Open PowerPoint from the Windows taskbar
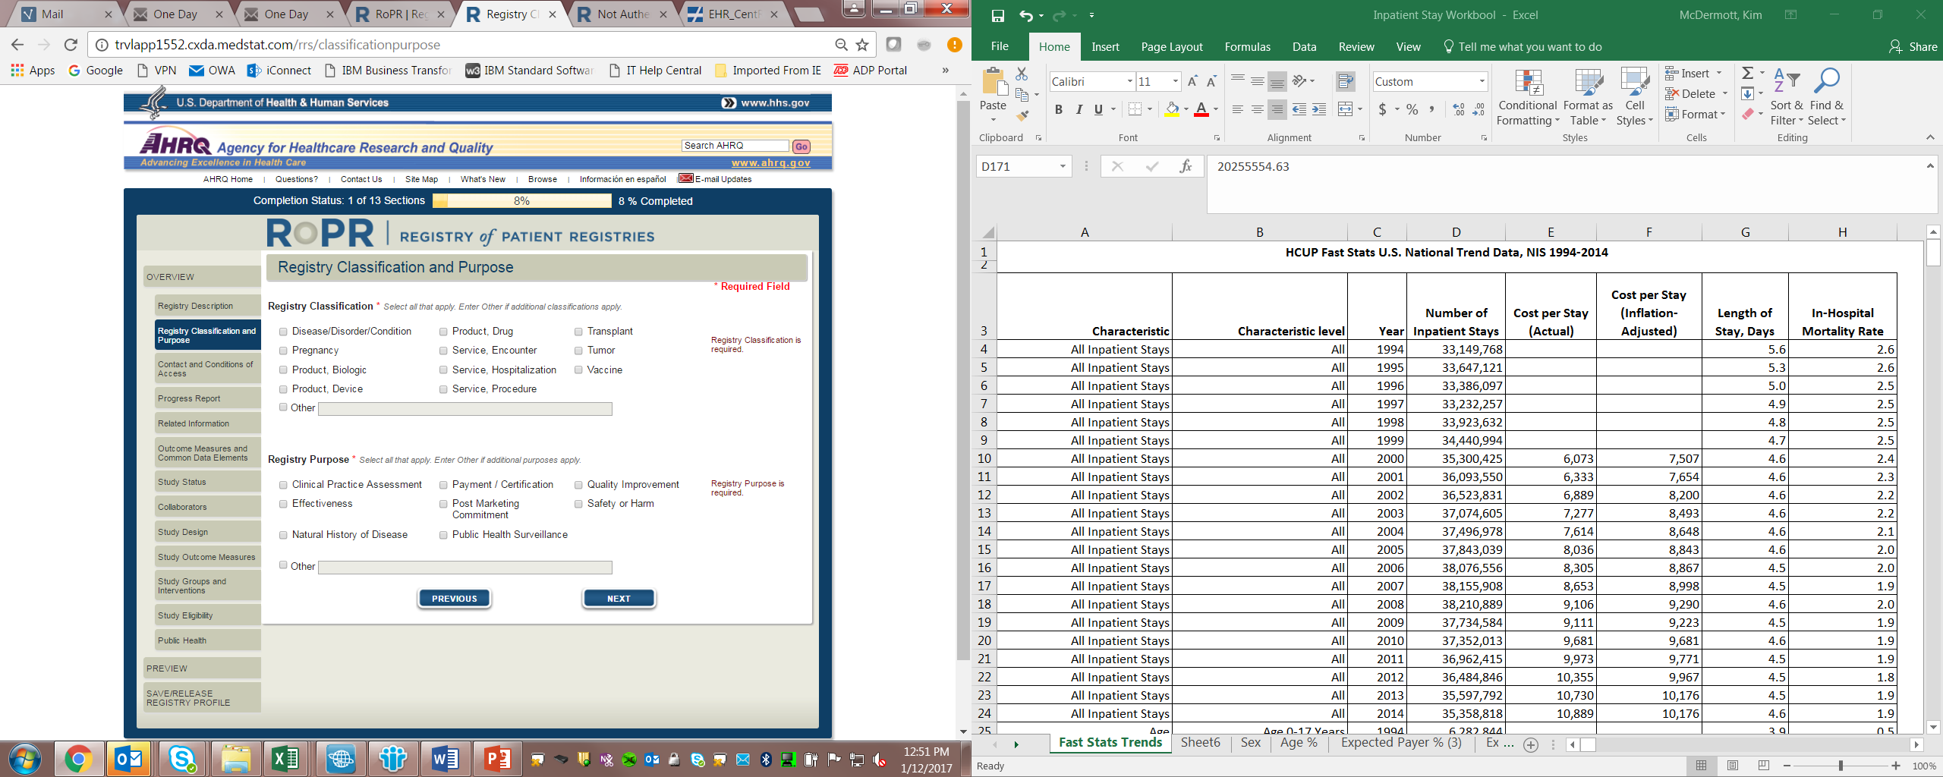 tap(497, 758)
